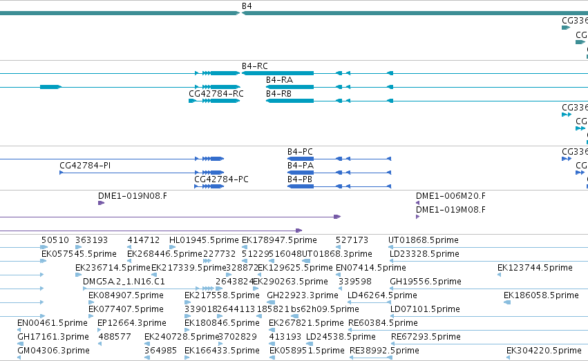
Task: Click the LD23328.5prime EST label
Action: (x=424, y=254)
